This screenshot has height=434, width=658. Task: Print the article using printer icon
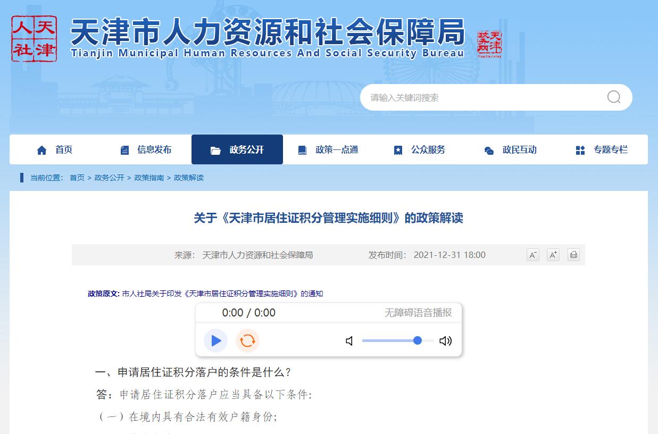pos(573,255)
